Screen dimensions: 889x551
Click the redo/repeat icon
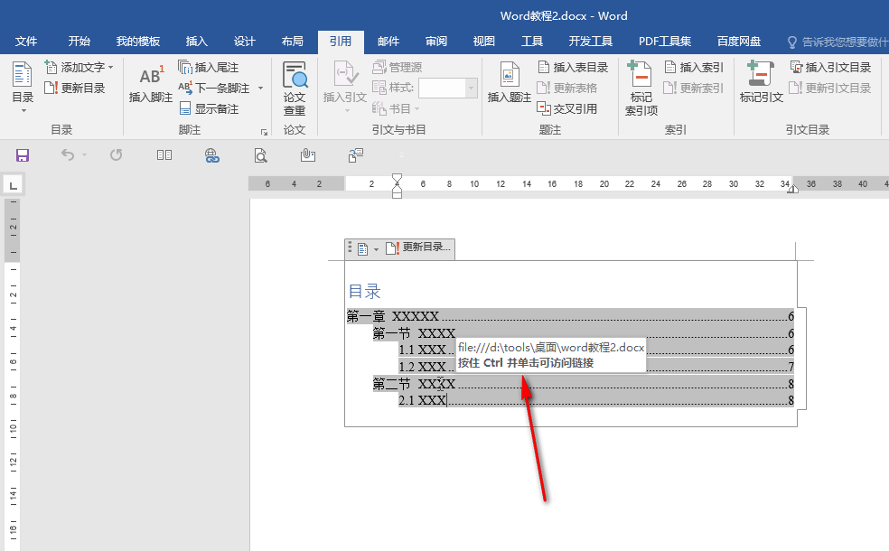tap(117, 154)
